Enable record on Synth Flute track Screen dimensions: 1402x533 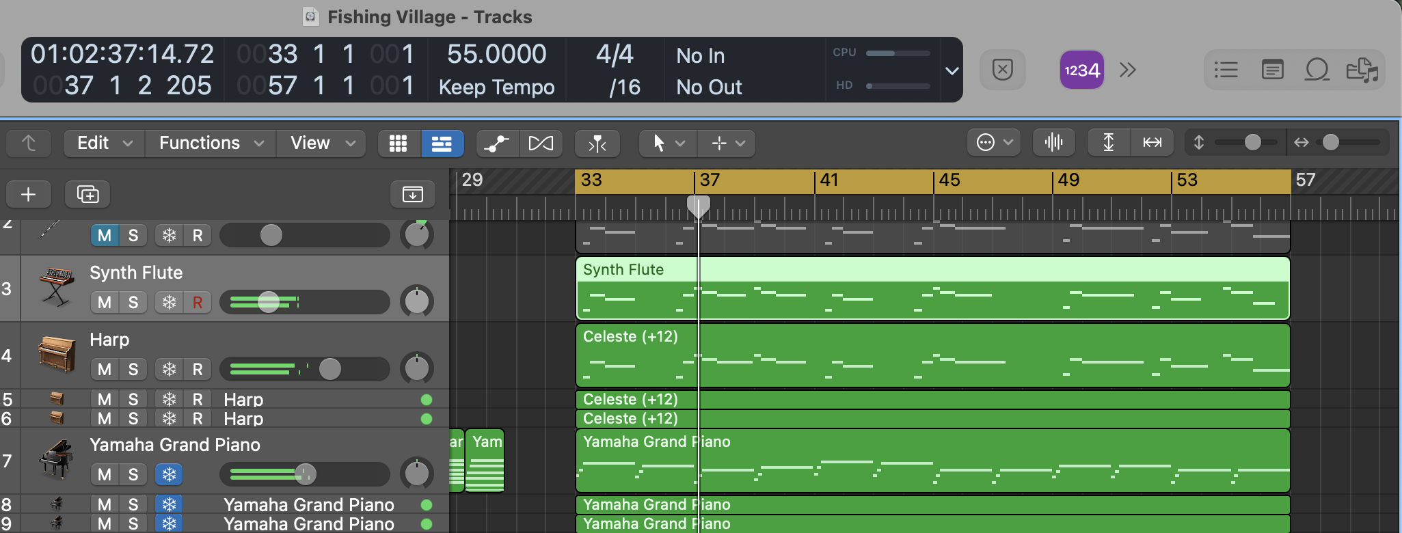[198, 302]
